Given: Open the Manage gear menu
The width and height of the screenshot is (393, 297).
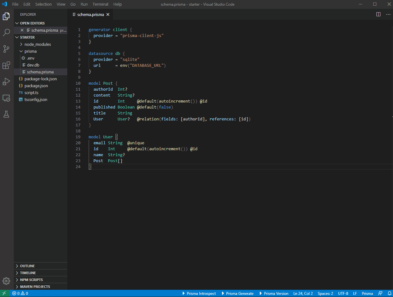Looking at the screenshot, I should pyautogui.click(x=6, y=281).
